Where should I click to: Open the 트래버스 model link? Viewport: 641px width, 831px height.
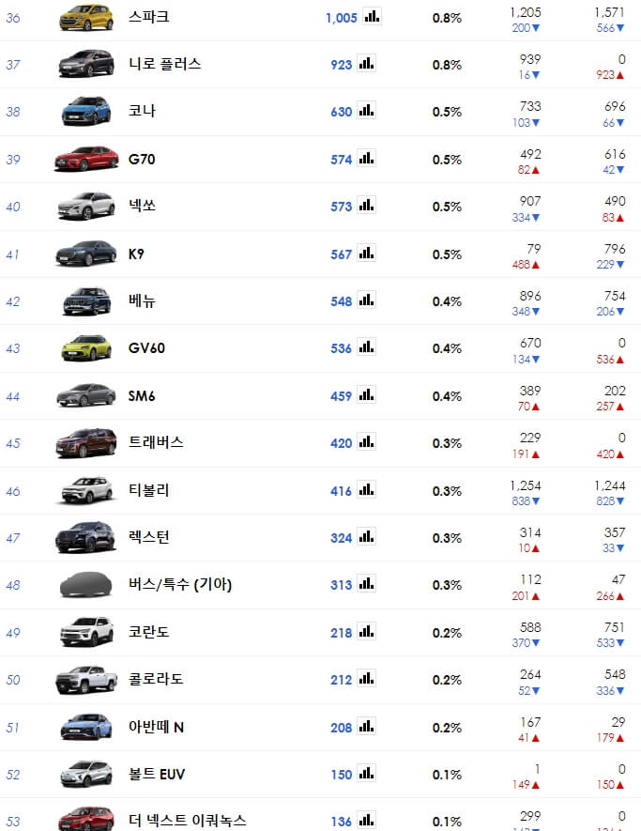[156, 442]
